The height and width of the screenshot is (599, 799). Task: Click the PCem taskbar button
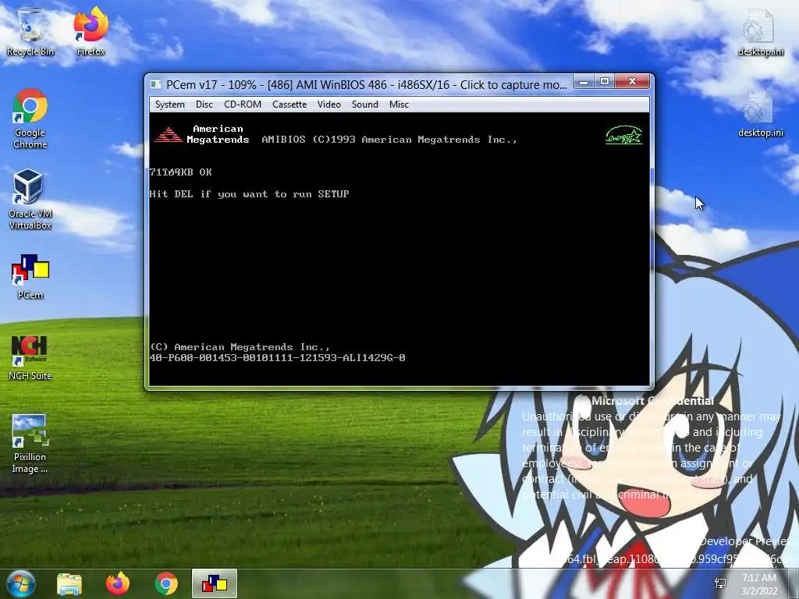[215, 583]
